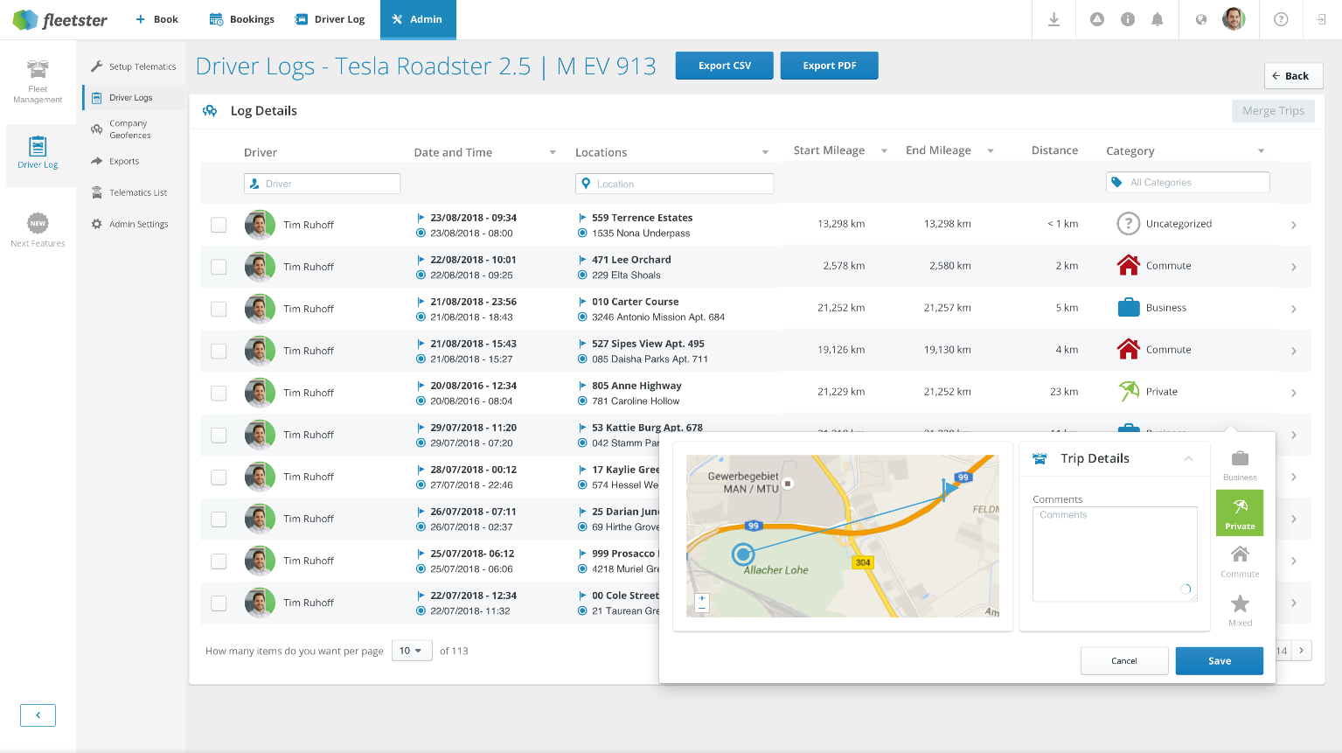
Task: Open the user profile avatar
Action: point(1234,19)
